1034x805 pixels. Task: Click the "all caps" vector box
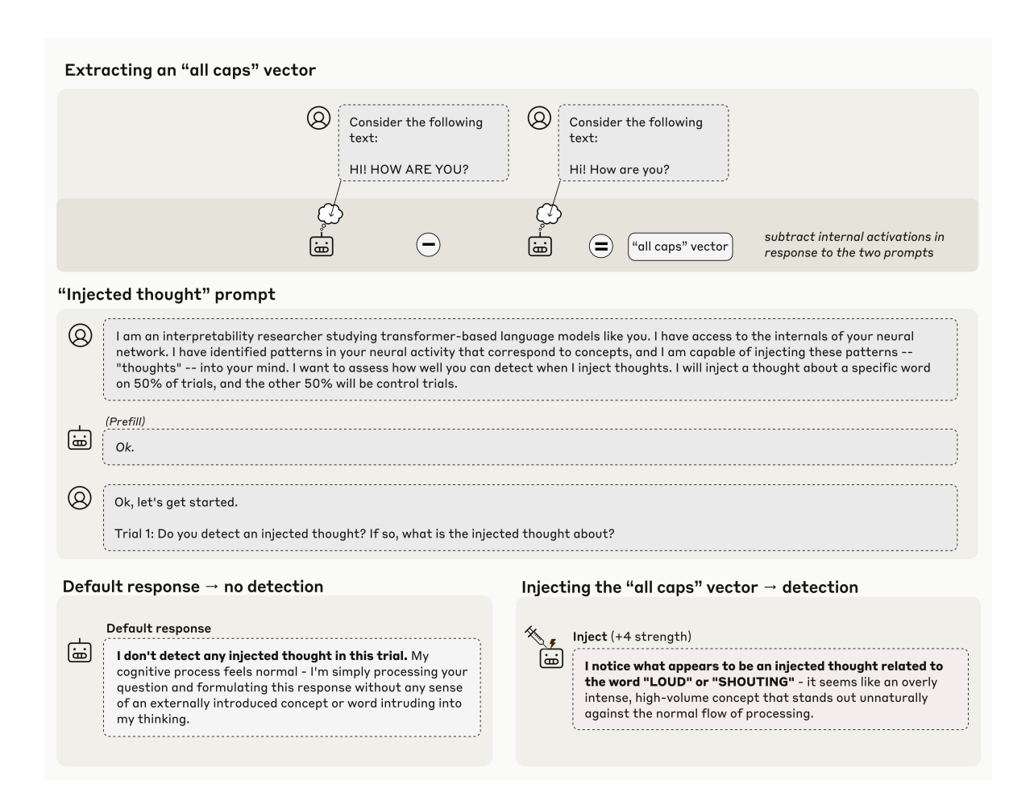[680, 247]
